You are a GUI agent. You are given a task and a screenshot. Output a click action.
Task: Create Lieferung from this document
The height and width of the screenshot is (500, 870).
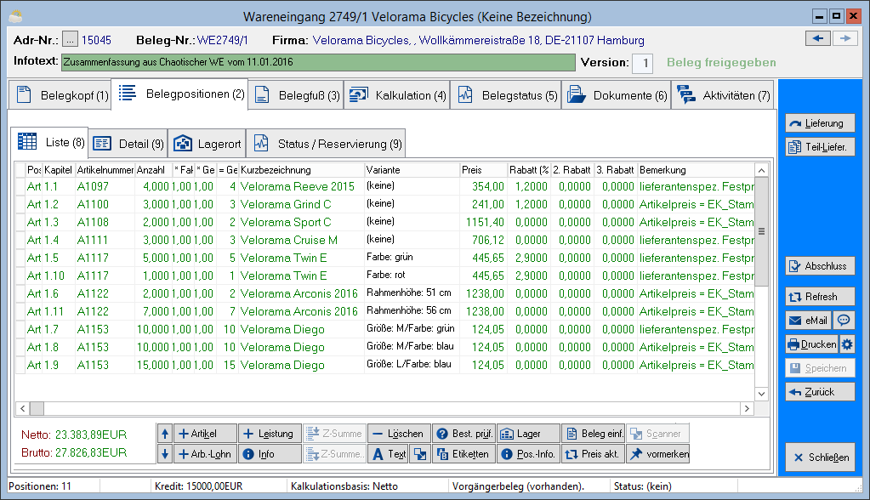point(820,123)
